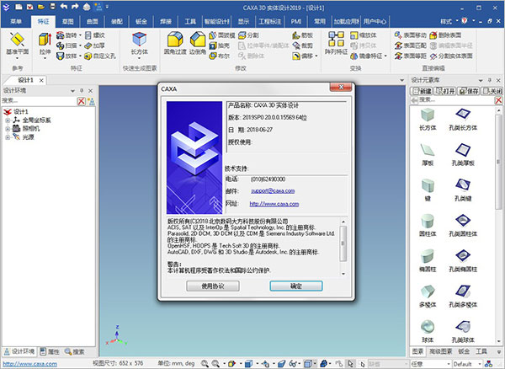505x369 pixels.
Task: Click the 螺纹 thread tool
Action: click(94, 35)
